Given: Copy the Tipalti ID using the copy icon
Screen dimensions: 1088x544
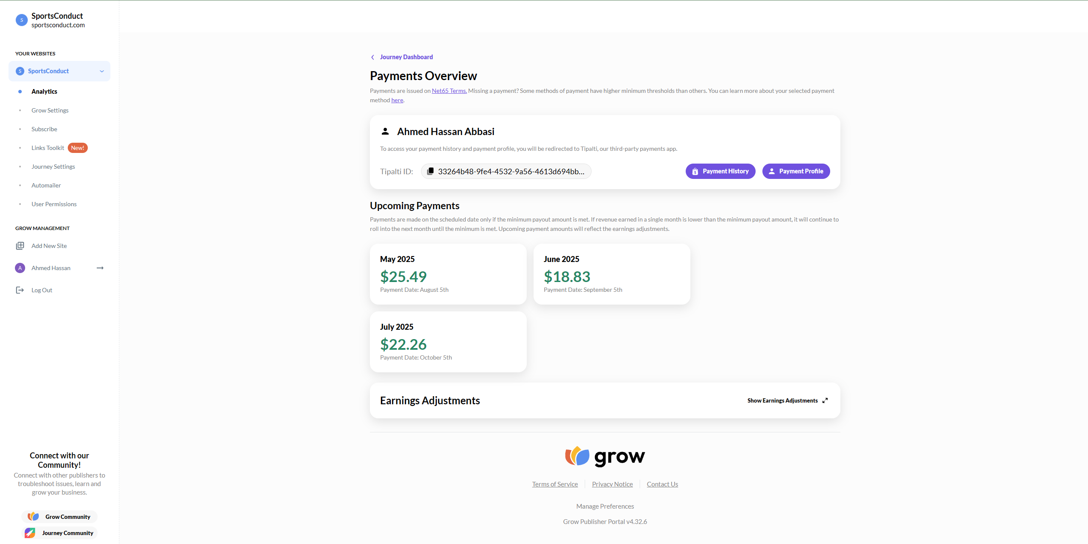Looking at the screenshot, I should pos(430,171).
